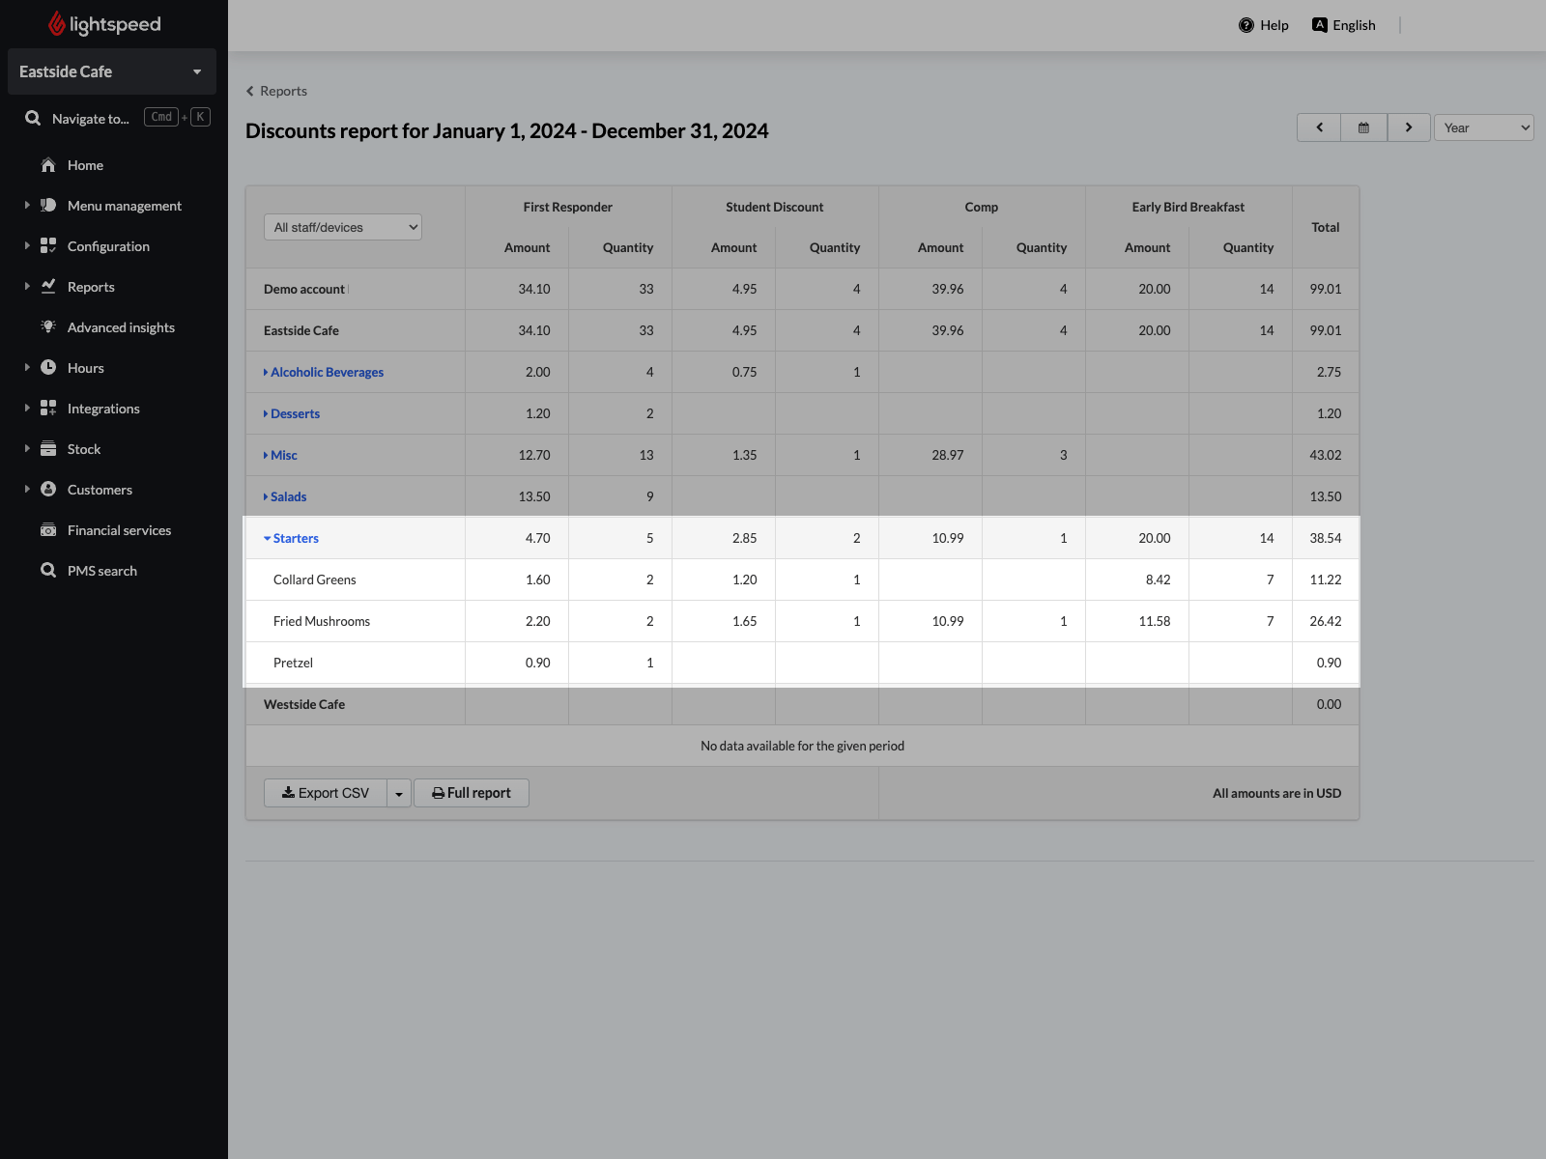Open Customers in the sidebar
1546x1159 pixels.
pos(100,490)
